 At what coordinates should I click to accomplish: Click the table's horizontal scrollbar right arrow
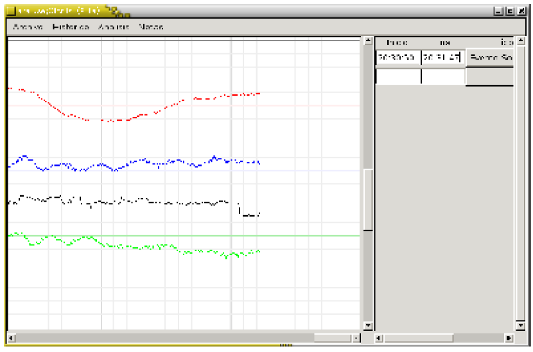[509, 338]
